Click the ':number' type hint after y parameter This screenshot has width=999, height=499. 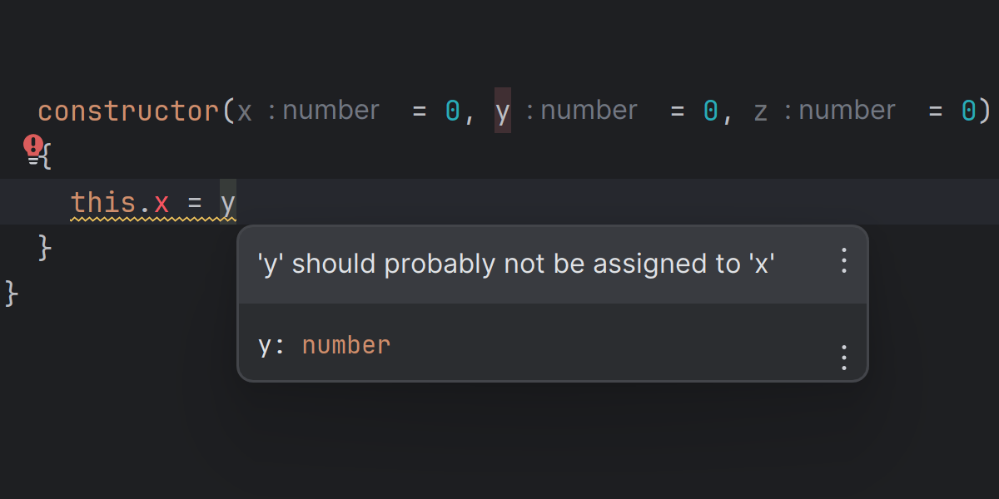point(580,111)
